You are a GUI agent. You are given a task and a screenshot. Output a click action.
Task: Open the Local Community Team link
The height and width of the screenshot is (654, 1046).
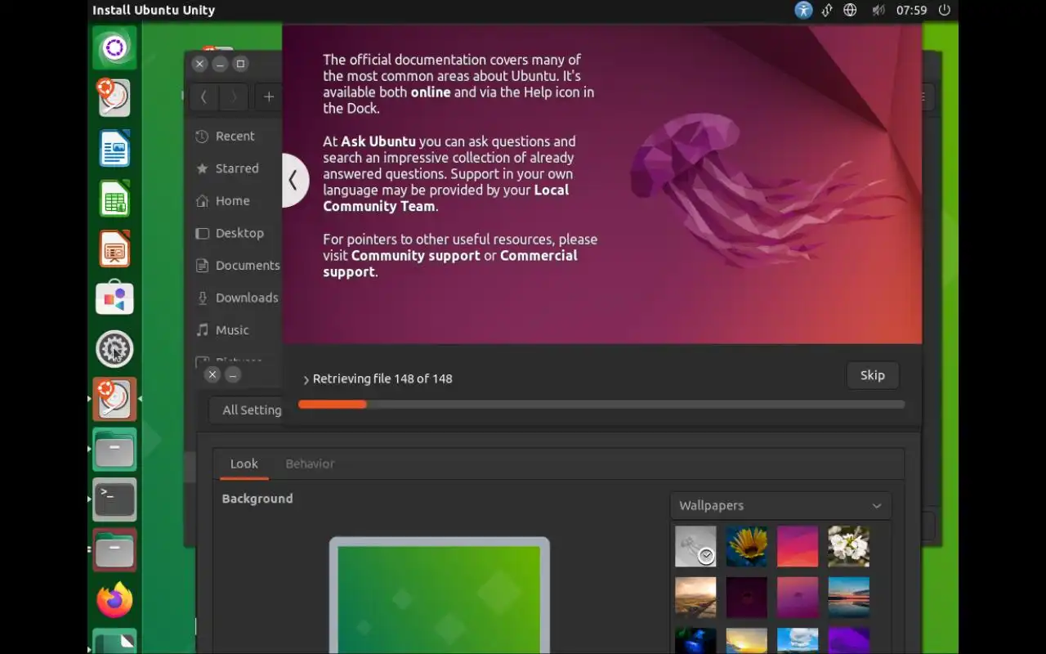[x=445, y=198]
